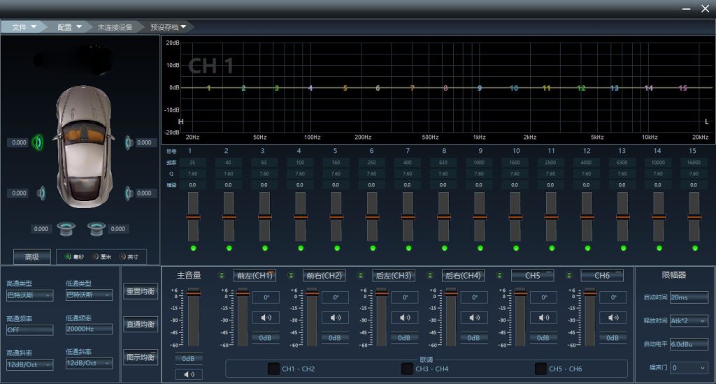716x384 pixels.
Task: Mute the master volume (主音量) speaker button
Action: point(189,374)
